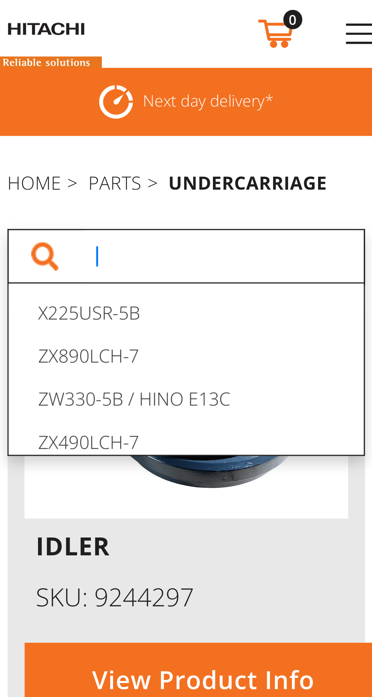This screenshot has height=697, width=372.
Task: Click the next day delivery clock icon
Action: point(116,101)
